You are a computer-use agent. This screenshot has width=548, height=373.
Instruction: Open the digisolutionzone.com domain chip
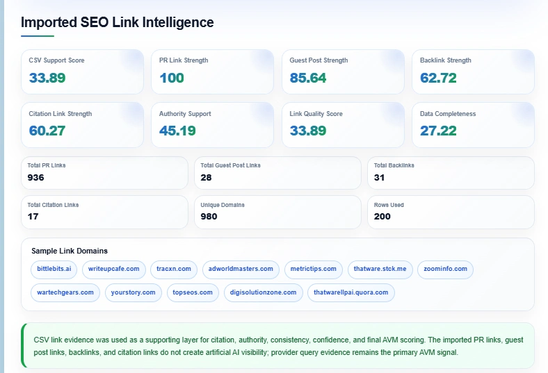[x=263, y=292]
